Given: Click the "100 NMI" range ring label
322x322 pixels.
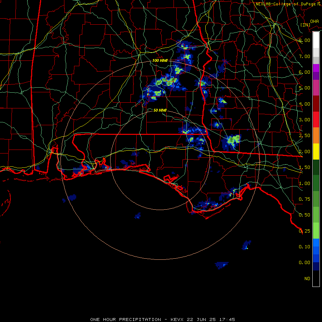Looking at the screenshot, I should point(160,60).
